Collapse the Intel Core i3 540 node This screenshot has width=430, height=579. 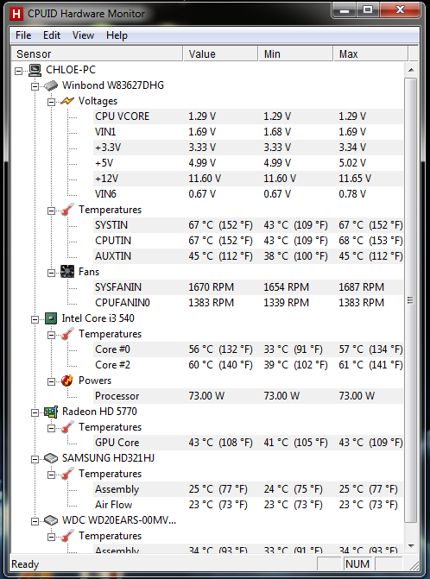[x=35, y=319]
